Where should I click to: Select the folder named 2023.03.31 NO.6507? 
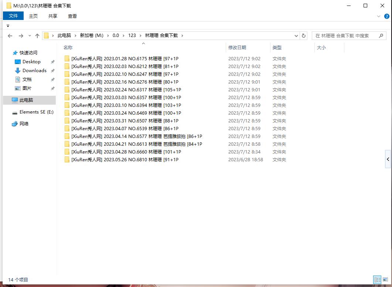coord(125,121)
